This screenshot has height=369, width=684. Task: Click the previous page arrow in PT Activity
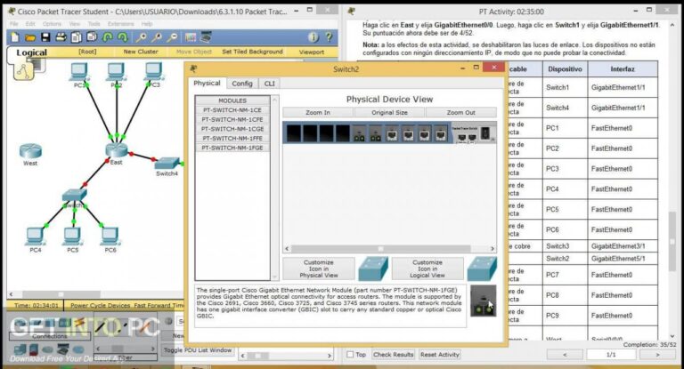point(565,355)
